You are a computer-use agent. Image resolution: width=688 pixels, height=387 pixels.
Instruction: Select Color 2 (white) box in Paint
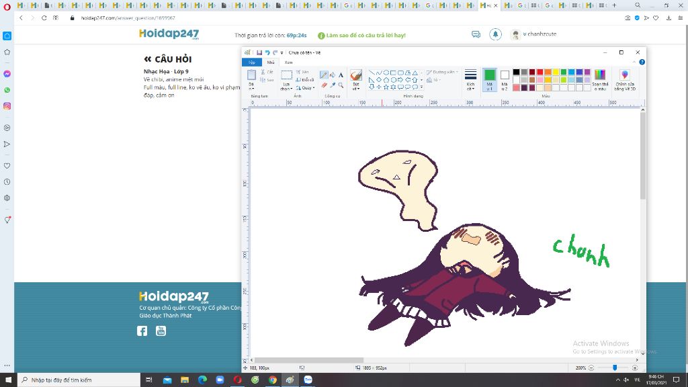tap(505, 80)
